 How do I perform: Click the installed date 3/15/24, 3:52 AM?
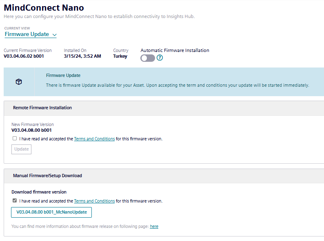pos(82,56)
